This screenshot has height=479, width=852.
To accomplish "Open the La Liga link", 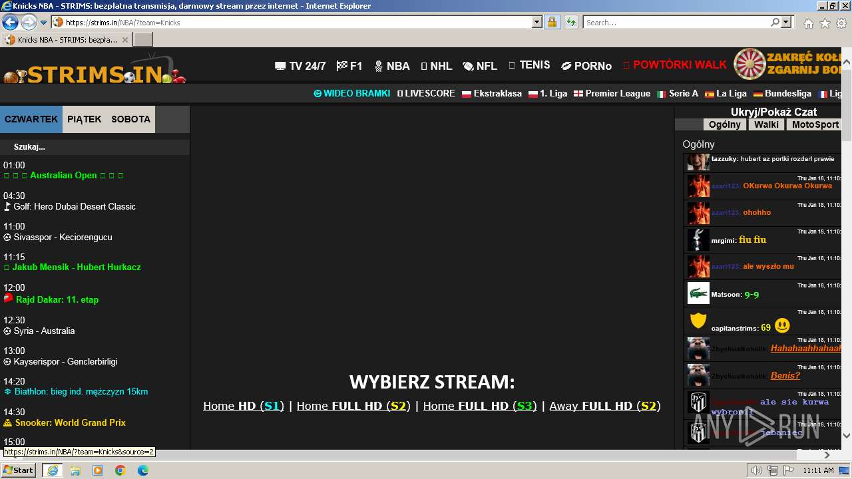I will (x=726, y=94).
